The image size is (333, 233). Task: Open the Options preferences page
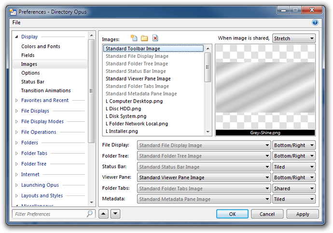(x=30, y=73)
